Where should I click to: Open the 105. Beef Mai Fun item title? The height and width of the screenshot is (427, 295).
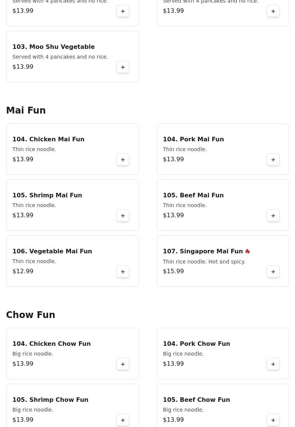pos(193,195)
